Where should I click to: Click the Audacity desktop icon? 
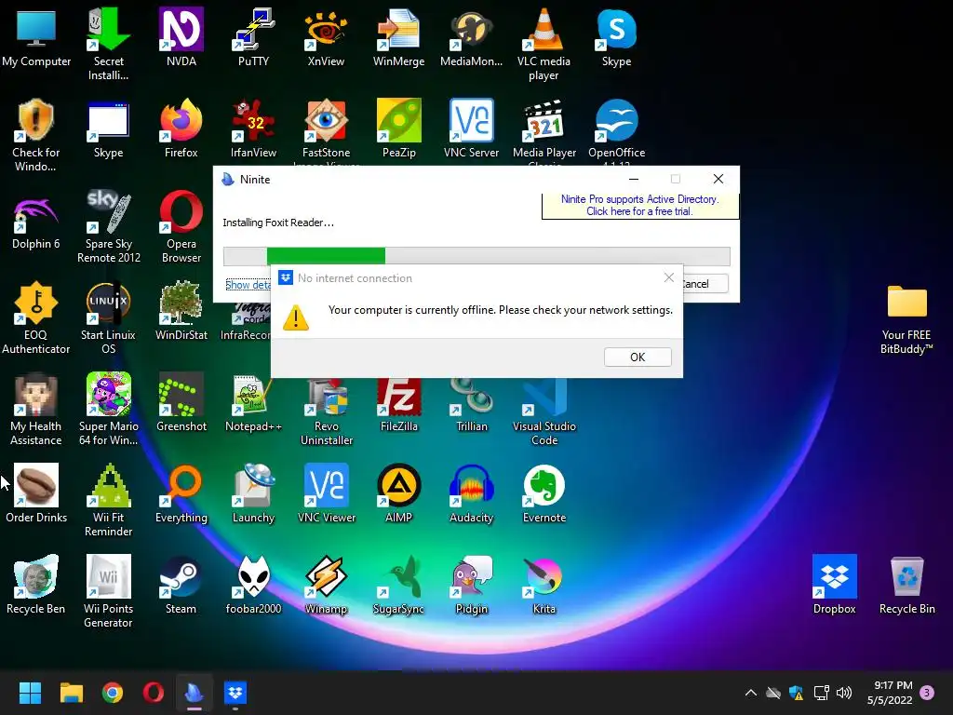click(471, 493)
